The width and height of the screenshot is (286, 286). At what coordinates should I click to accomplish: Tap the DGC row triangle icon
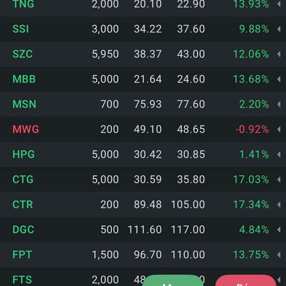click(279, 230)
